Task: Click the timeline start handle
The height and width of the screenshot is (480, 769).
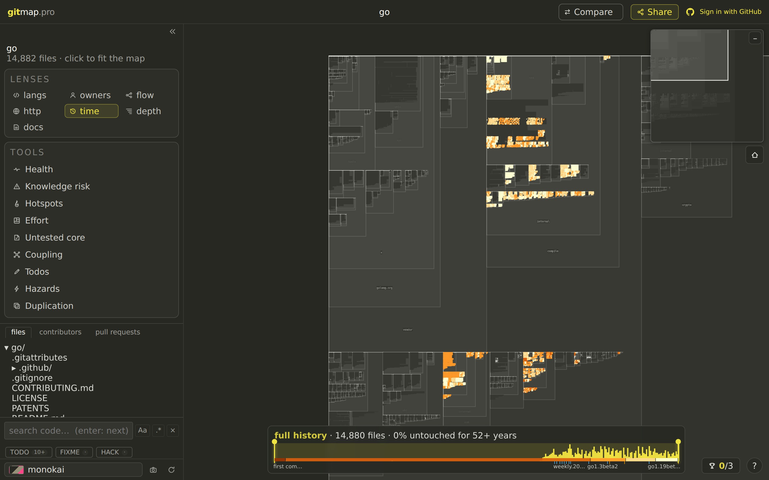Action: (x=274, y=442)
